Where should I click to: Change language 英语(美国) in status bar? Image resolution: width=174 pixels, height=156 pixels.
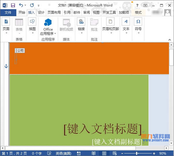click(64, 153)
